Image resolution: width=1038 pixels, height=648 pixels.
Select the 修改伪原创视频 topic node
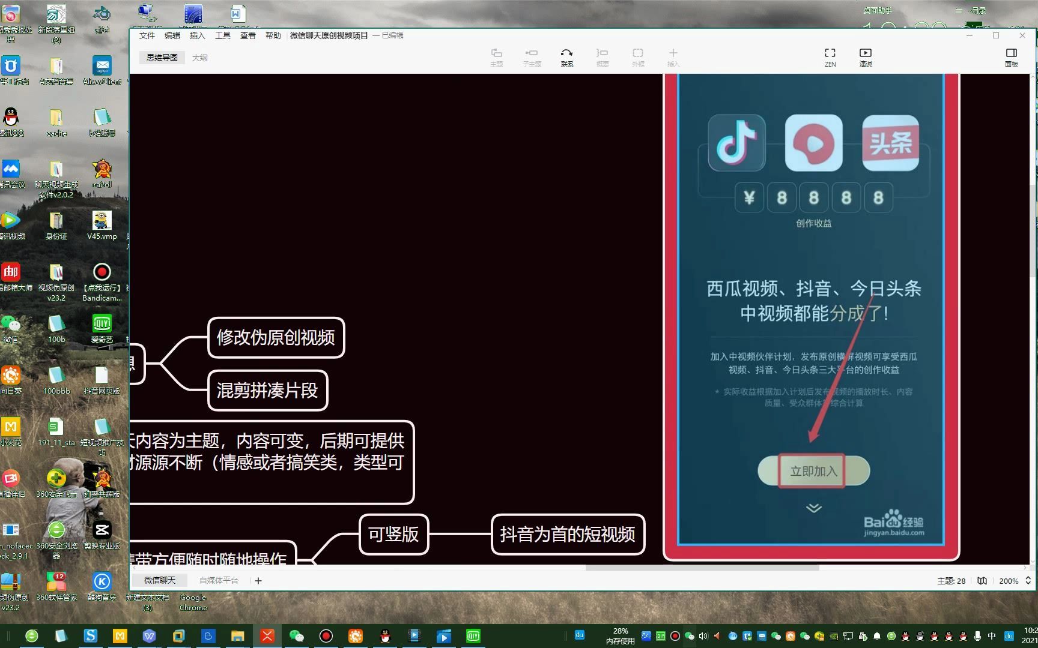tap(276, 338)
